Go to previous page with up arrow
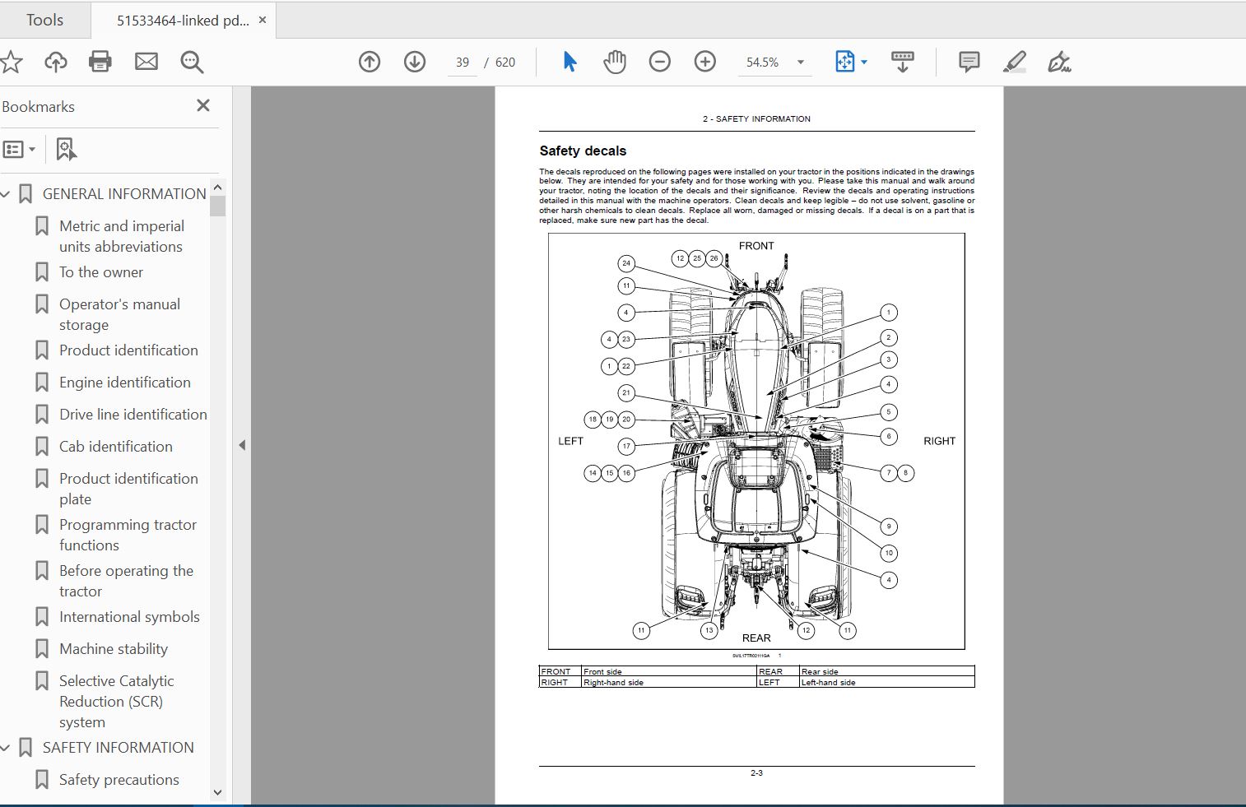Viewport: 1246px width, 807px height. tap(370, 62)
